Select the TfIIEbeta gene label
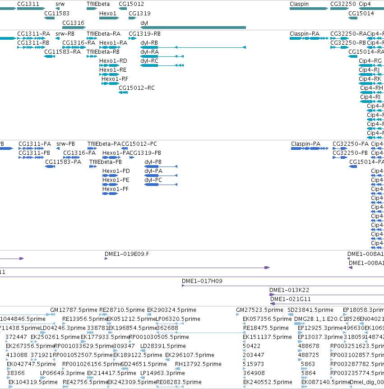 click(98, 4)
